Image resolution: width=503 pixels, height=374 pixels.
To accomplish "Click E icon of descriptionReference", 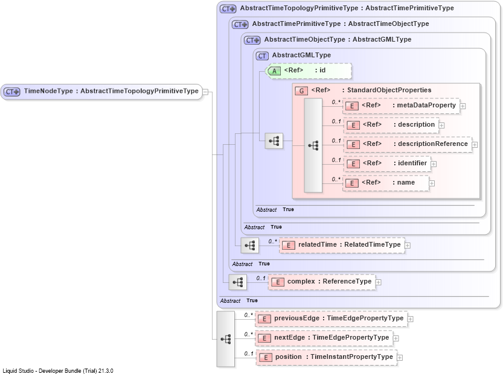I will [x=353, y=145].
